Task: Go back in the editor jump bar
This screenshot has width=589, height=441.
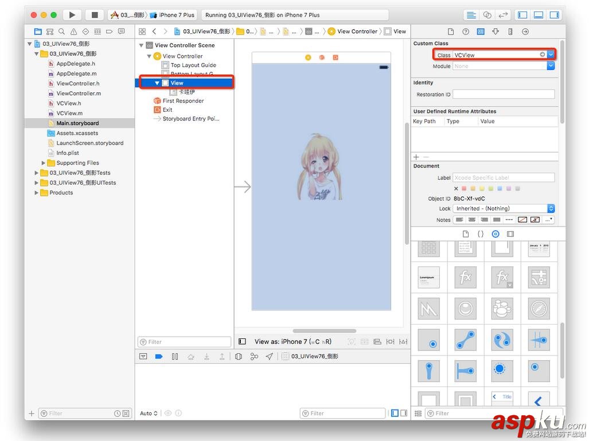Action: click(x=154, y=32)
